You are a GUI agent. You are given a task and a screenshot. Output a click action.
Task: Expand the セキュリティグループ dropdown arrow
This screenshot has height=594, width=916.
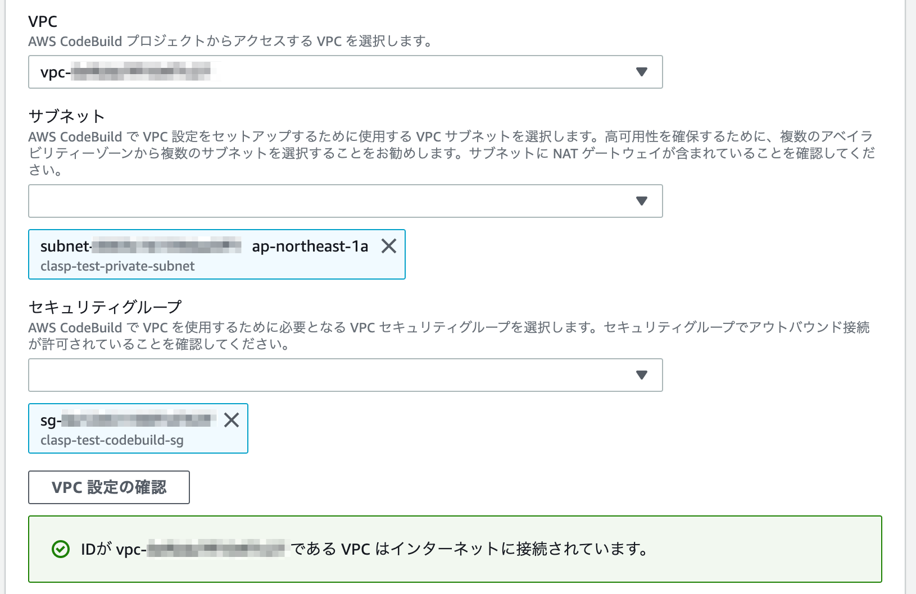click(642, 375)
